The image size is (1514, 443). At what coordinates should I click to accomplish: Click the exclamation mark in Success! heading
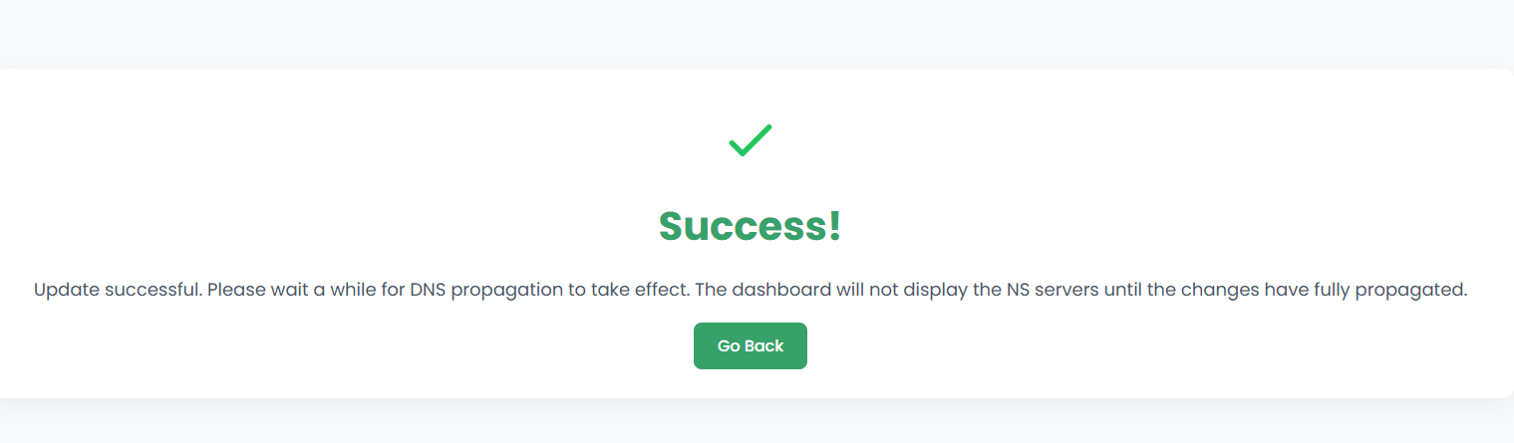point(834,226)
